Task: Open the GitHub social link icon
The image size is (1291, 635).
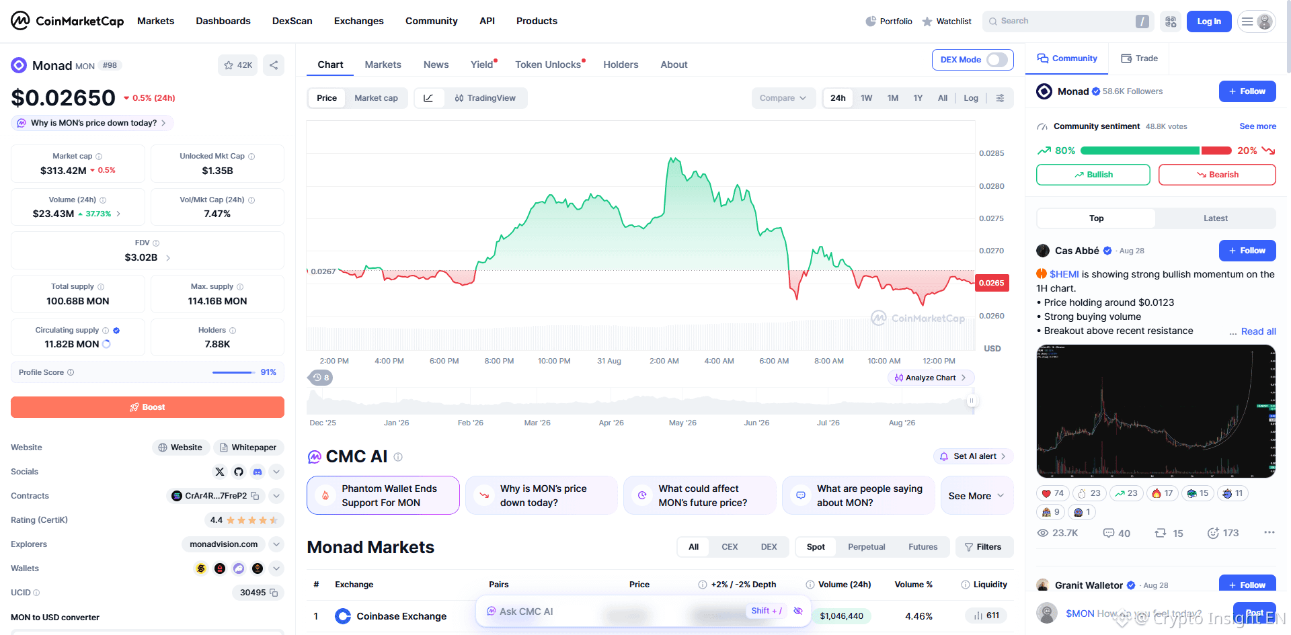Action: point(239,472)
